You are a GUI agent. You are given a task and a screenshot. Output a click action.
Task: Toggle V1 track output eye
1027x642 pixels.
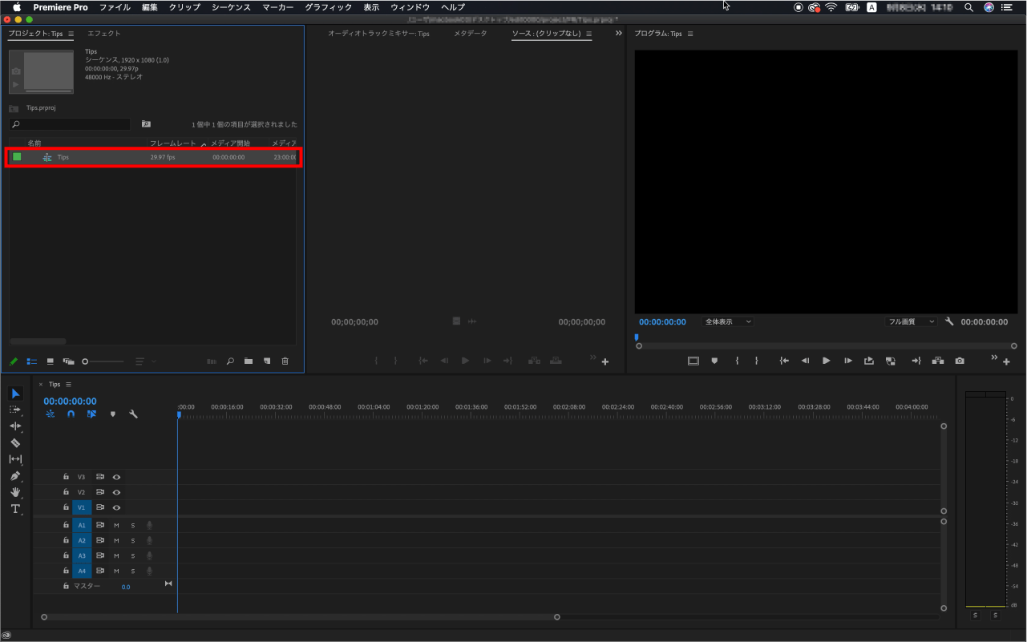click(x=116, y=507)
